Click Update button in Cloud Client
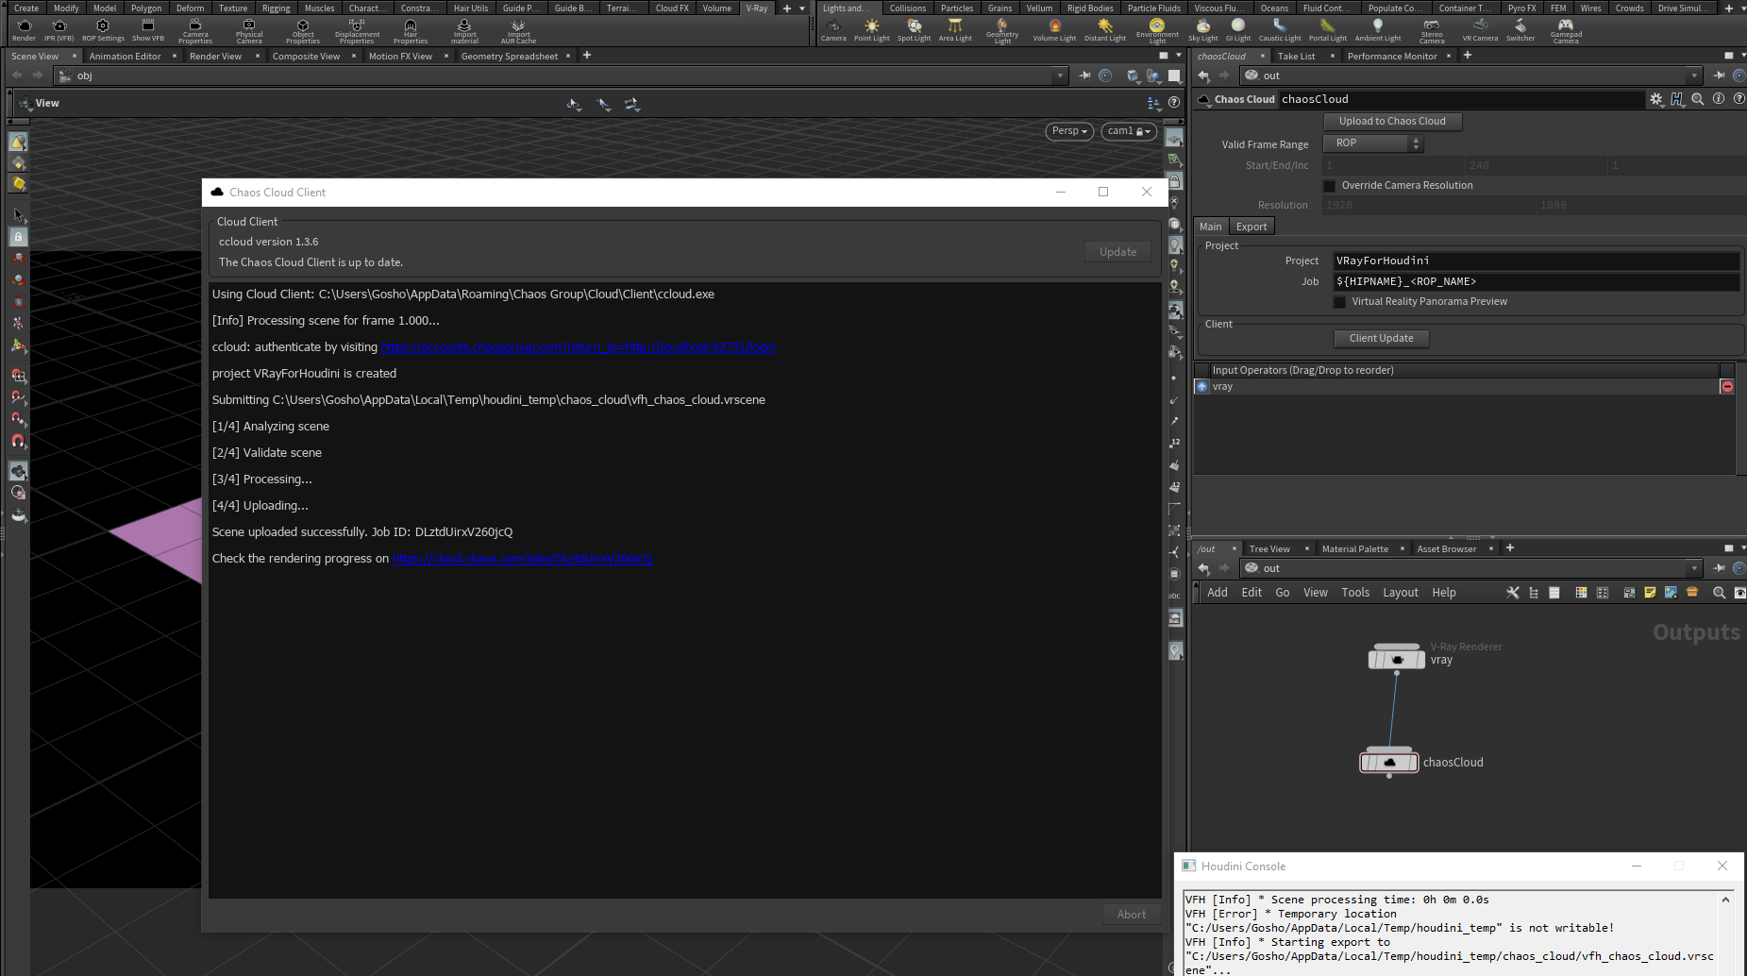Screen dimensions: 1747x976 (x=1117, y=252)
